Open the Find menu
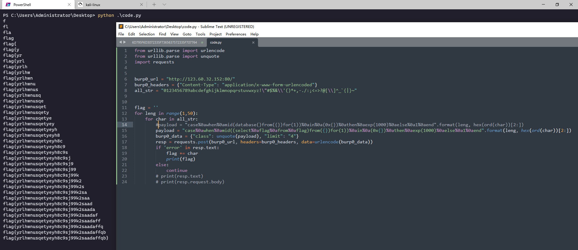Image resolution: width=578 pixels, height=250 pixels. 163,34
